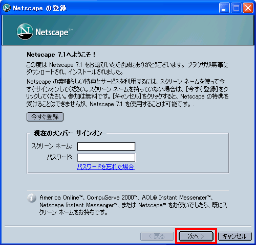256x245 pixels.
Task: Click the 現在のメンバー サインオン group heading
Action: 68,133
